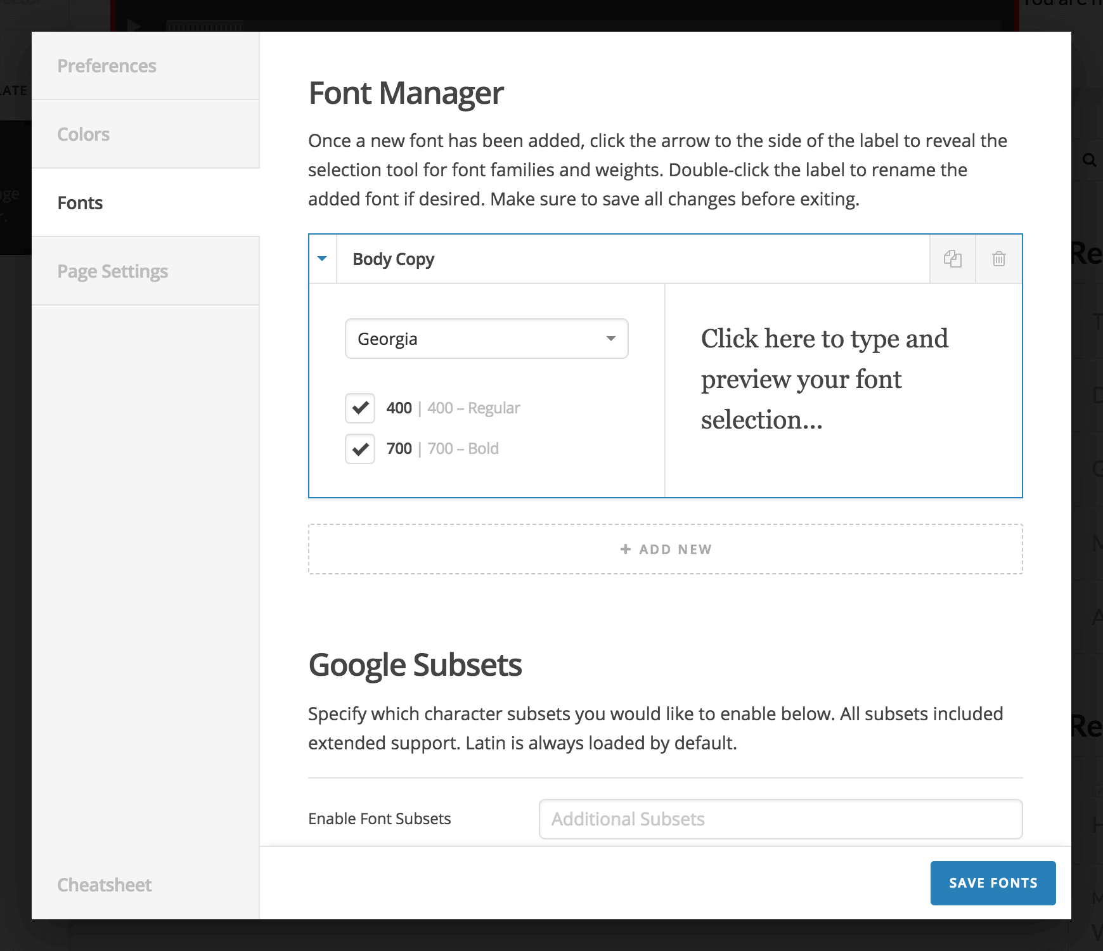Switch to the Preferences tab

point(107,65)
